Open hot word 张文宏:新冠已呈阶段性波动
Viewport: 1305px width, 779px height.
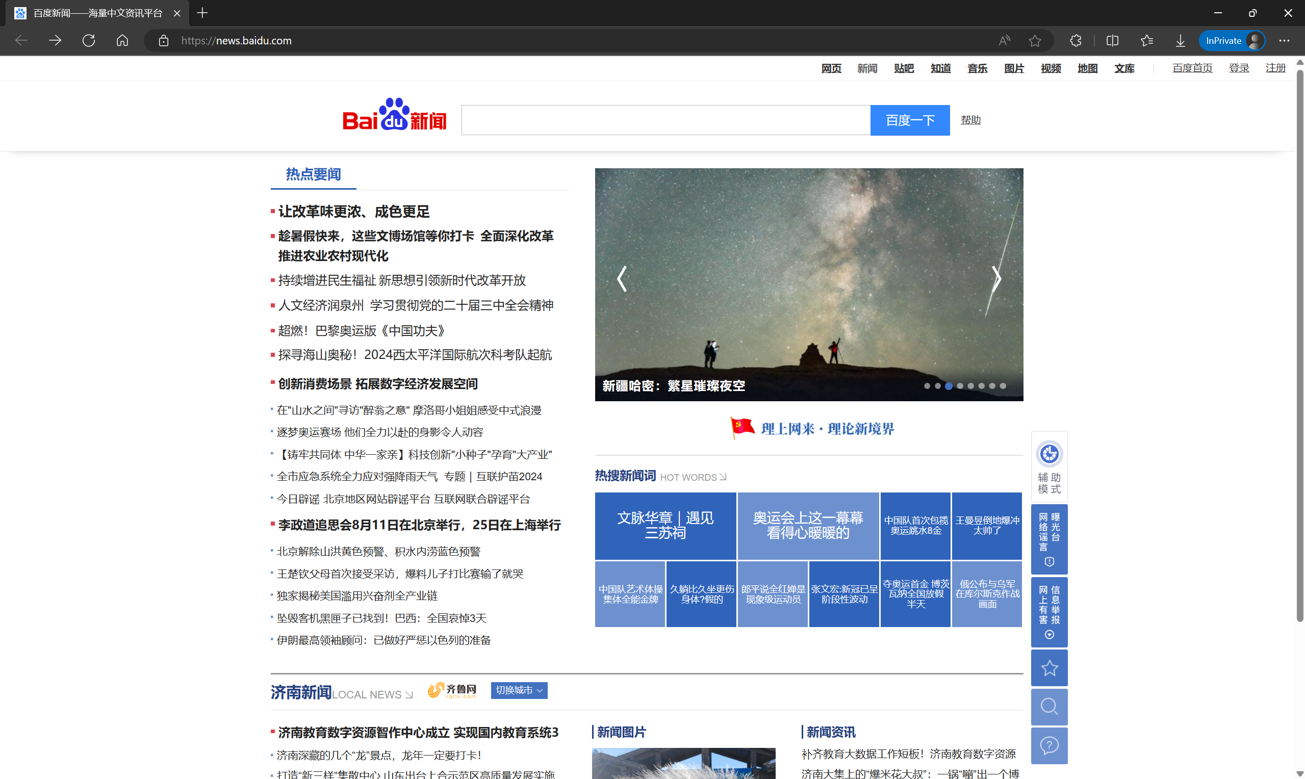tap(844, 594)
